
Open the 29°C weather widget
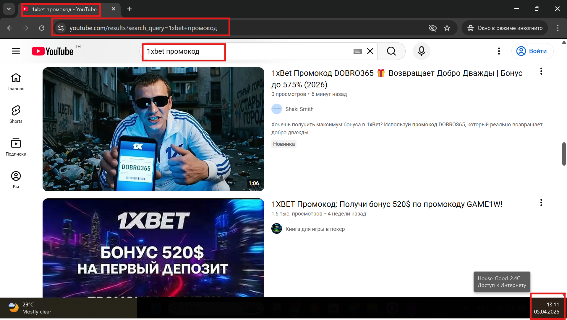[30, 308]
